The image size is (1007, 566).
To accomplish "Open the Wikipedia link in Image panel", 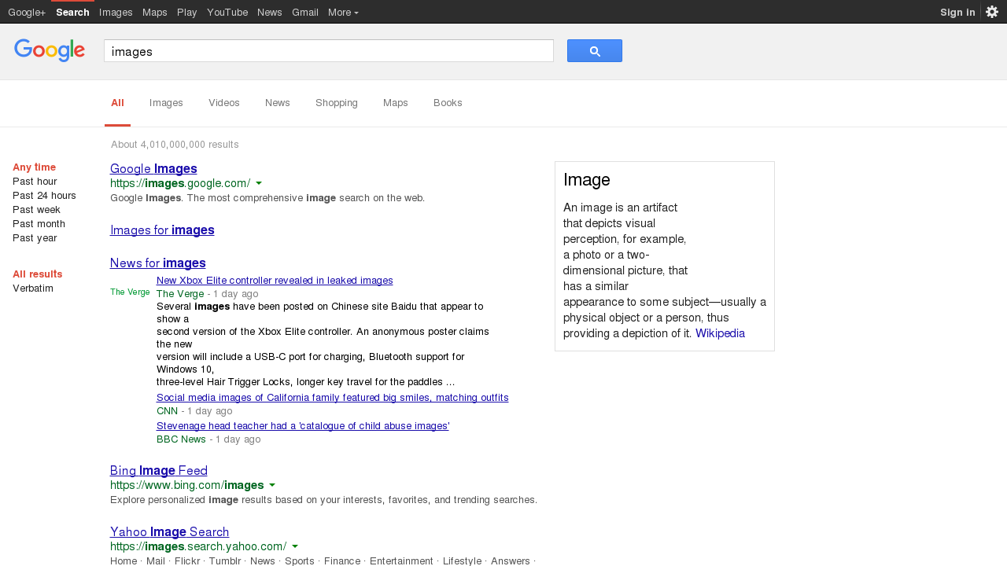I will [720, 333].
